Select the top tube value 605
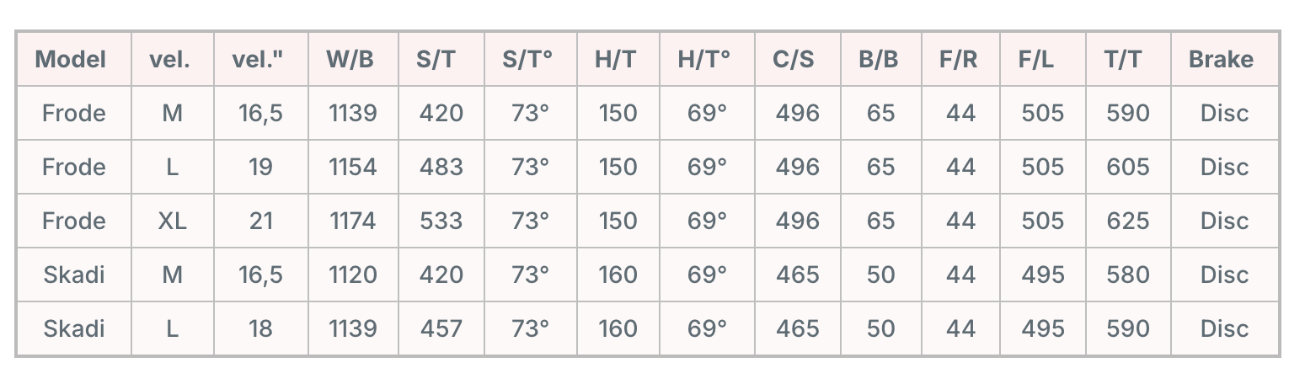This screenshot has width=1305, height=384. pyautogui.click(x=1128, y=168)
